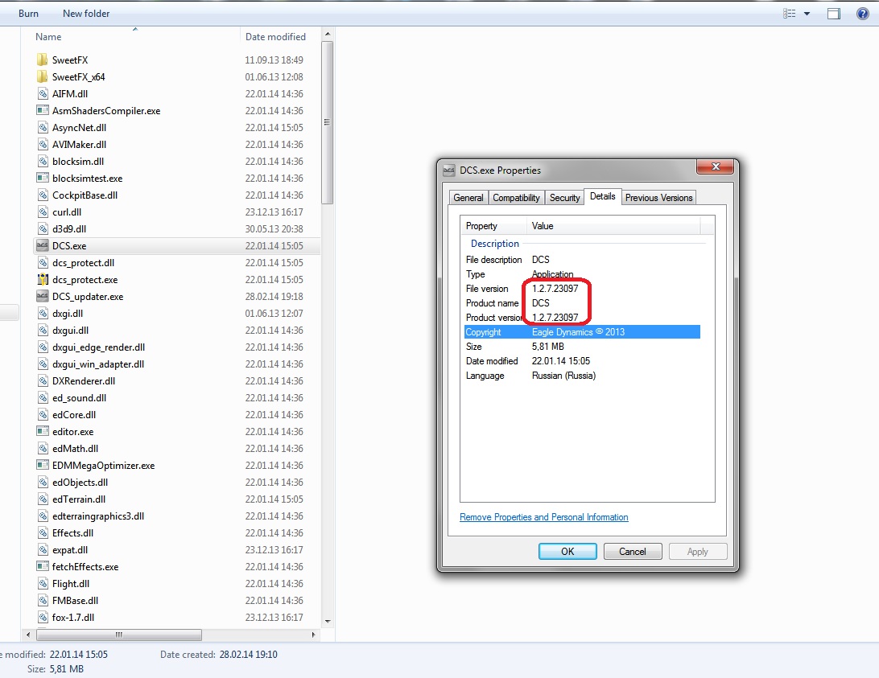Viewport: 879px width, 678px height.
Task: Select the SweetFX_x64 folder icon
Action: tap(42, 76)
